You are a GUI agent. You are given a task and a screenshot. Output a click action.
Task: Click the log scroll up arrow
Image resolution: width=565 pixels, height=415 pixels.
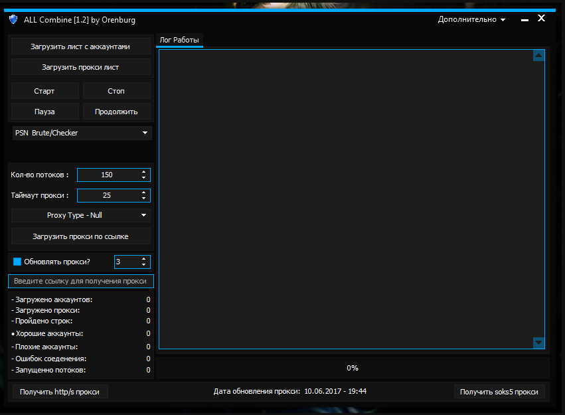coord(538,56)
